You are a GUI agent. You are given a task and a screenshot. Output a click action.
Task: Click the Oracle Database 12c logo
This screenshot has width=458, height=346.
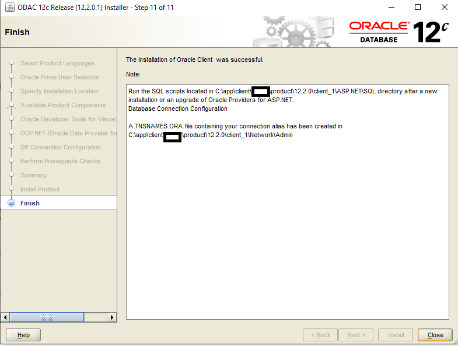click(398, 32)
